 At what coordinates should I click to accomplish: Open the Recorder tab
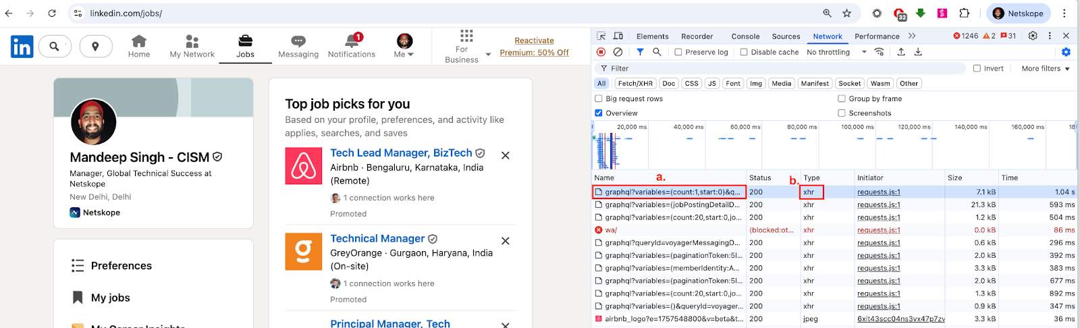pyautogui.click(x=697, y=36)
